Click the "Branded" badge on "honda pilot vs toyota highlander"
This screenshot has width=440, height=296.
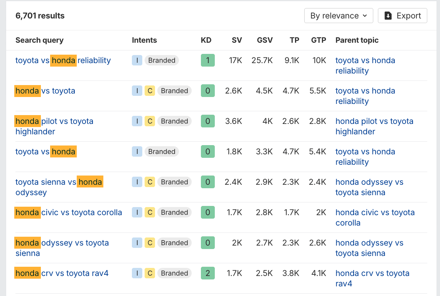tap(174, 121)
